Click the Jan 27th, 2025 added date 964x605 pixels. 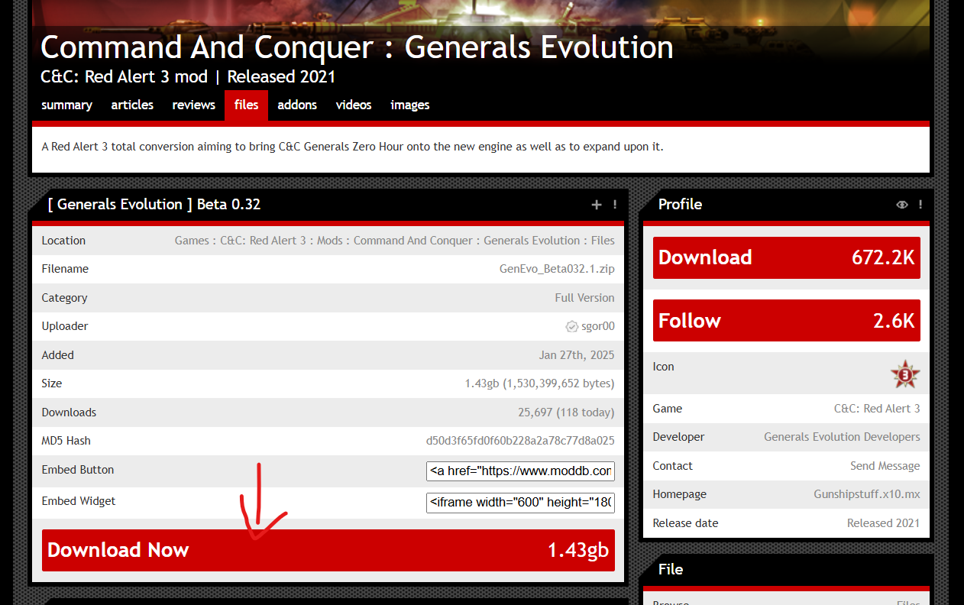(x=576, y=355)
